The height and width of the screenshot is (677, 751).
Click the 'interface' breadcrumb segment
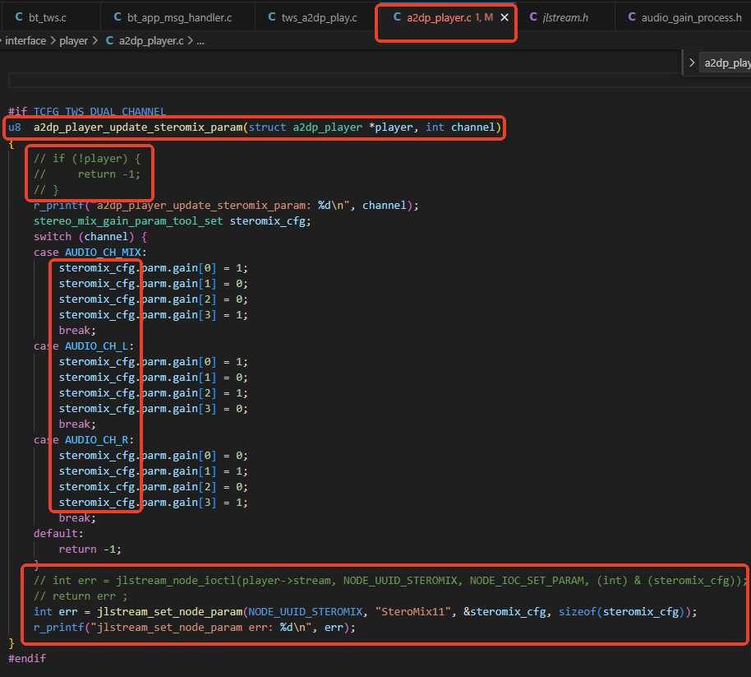pyautogui.click(x=25, y=41)
